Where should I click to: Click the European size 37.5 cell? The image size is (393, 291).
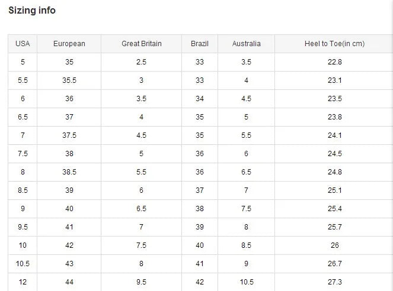point(69,135)
